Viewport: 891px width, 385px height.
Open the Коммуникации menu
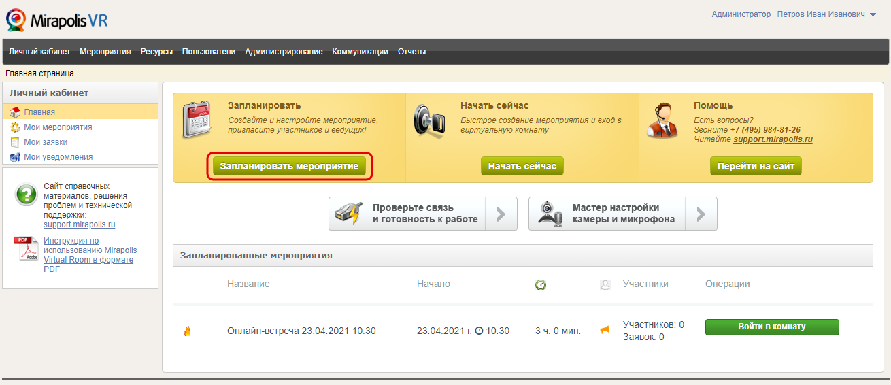pyautogui.click(x=360, y=52)
